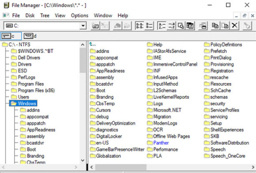Viewport: 256px width, 173px height.
Task: Click the Permissions key toolbar icon
Action: click(x=247, y=26)
